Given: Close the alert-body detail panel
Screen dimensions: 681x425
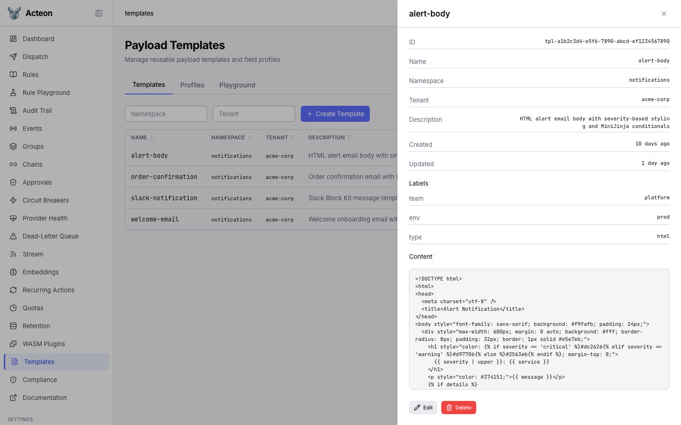Looking at the screenshot, I should coord(664,14).
